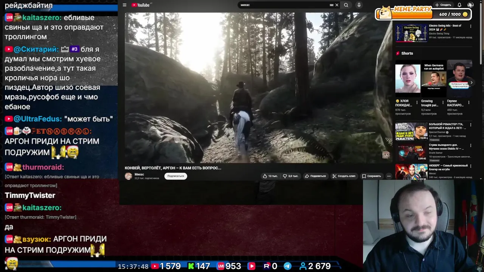Create a clip with Создать клип
This screenshot has height=272, width=484.
click(x=344, y=176)
